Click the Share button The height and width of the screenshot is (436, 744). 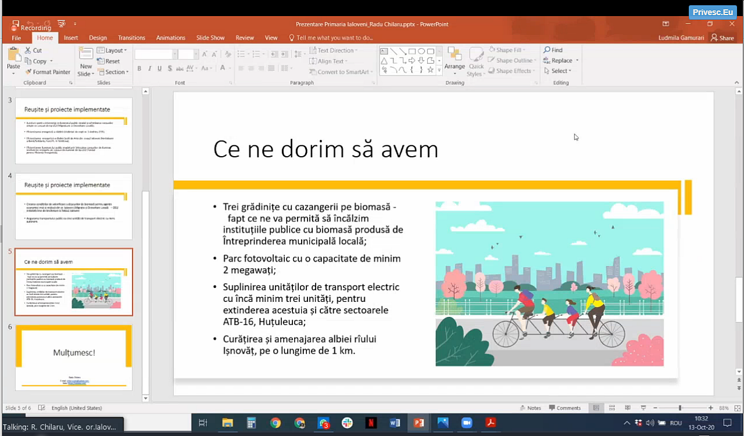(722, 38)
